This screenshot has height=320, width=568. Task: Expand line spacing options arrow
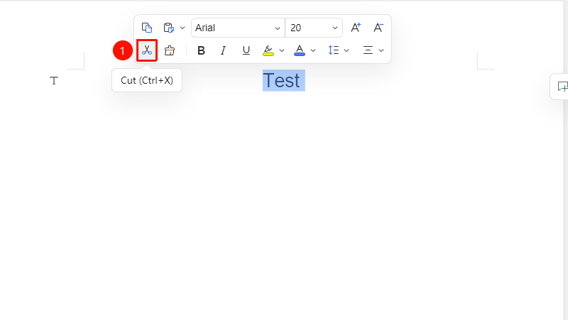[346, 50]
